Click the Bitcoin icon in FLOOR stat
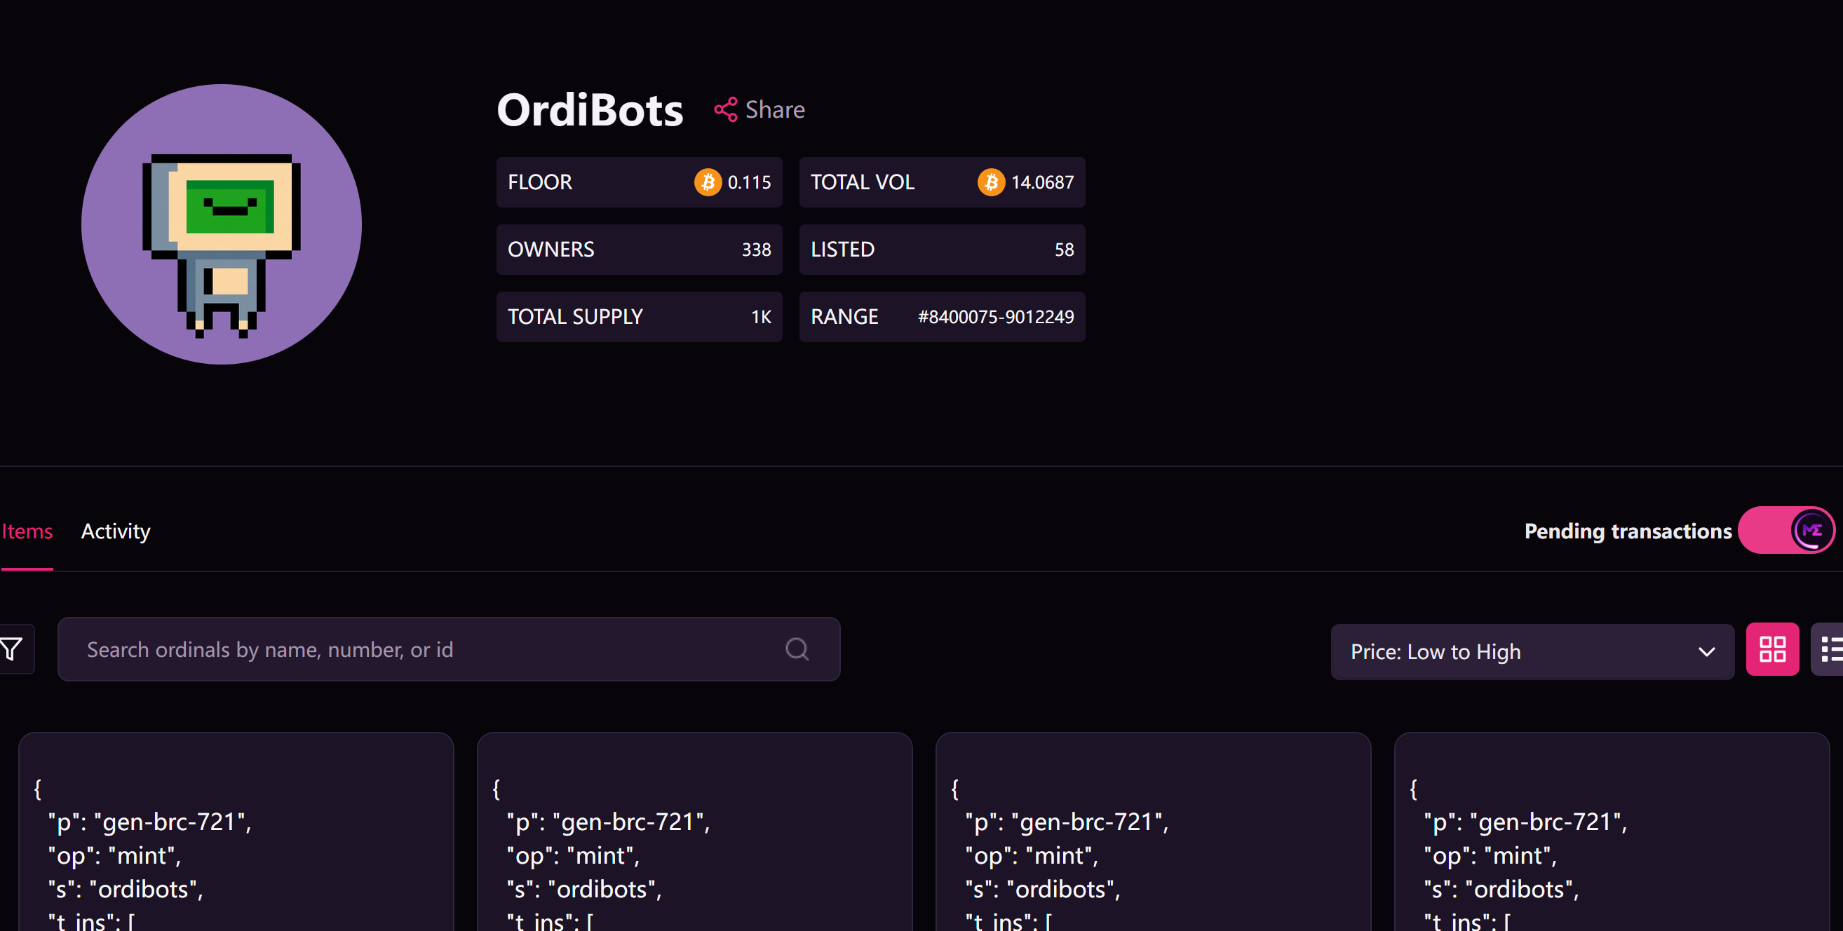 coord(708,182)
